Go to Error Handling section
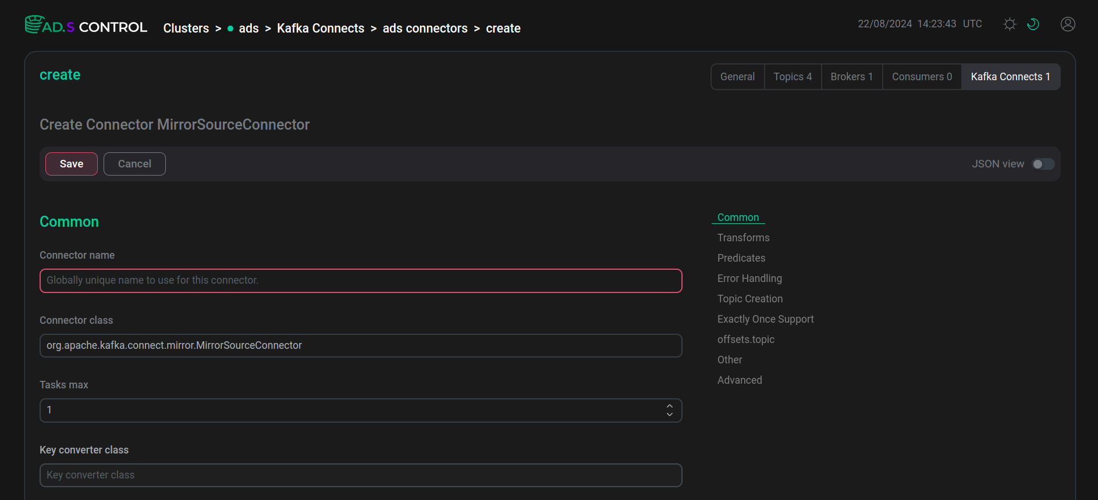The image size is (1098, 500). click(749, 278)
